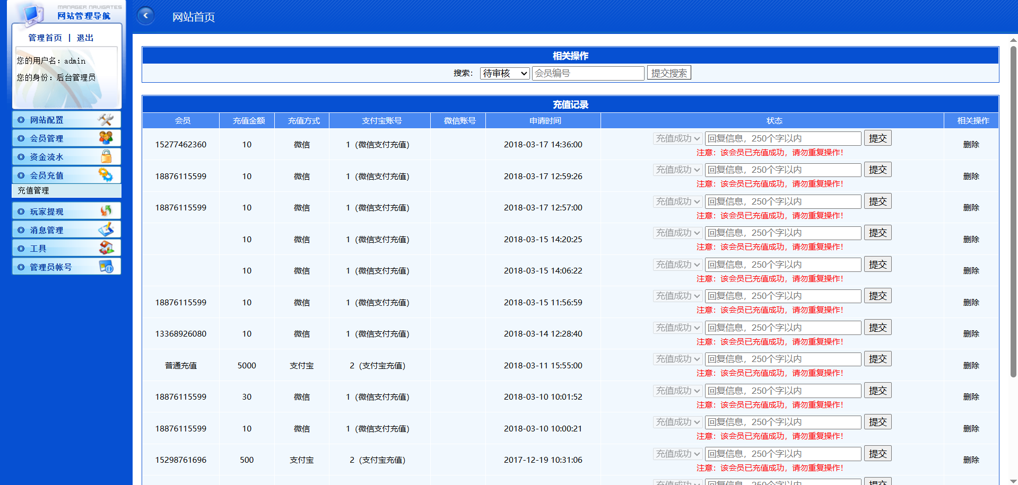Click the icon next to 管理员帐号
The height and width of the screenshot is (485, 1018).
coord(106,267)
